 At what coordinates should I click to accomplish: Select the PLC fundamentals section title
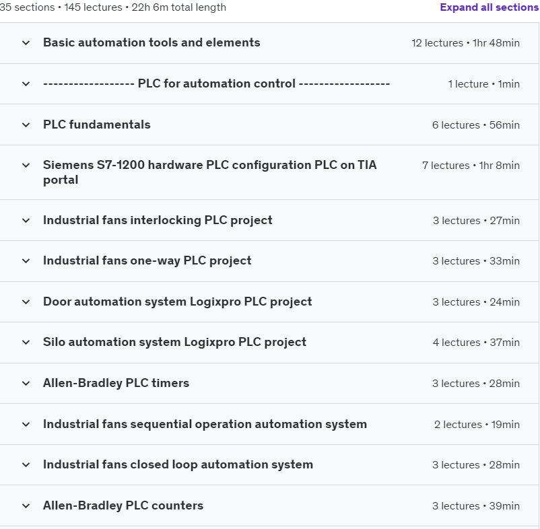[x=97, y=125]
